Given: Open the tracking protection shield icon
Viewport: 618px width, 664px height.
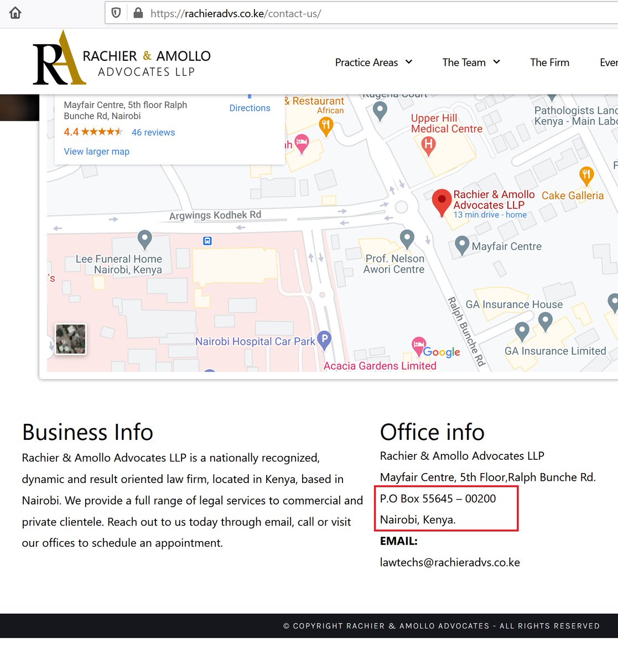Looking at the screenshot, I should (116, 13).
